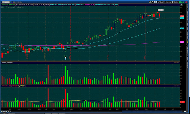The width and height of the screenshot is (190, 114).
Task: Open the Studies menu
Action: [x=175, y=2]
